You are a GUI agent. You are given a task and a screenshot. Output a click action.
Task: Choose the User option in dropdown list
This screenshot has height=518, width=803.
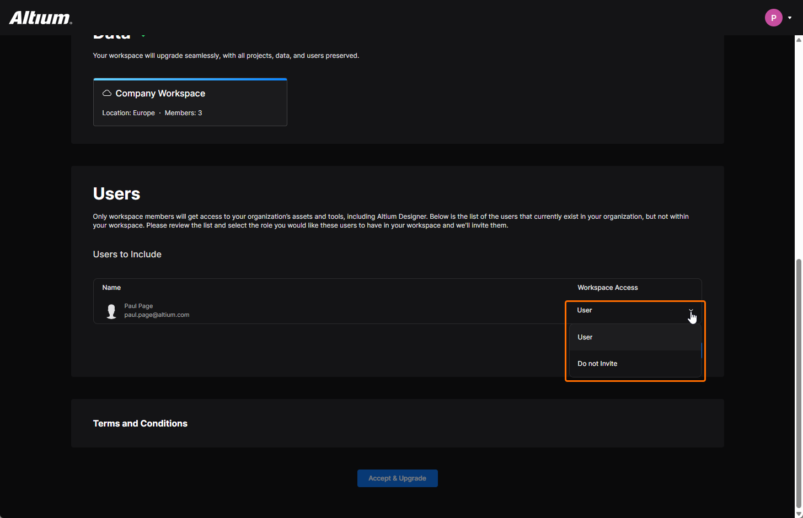point(635,337)
